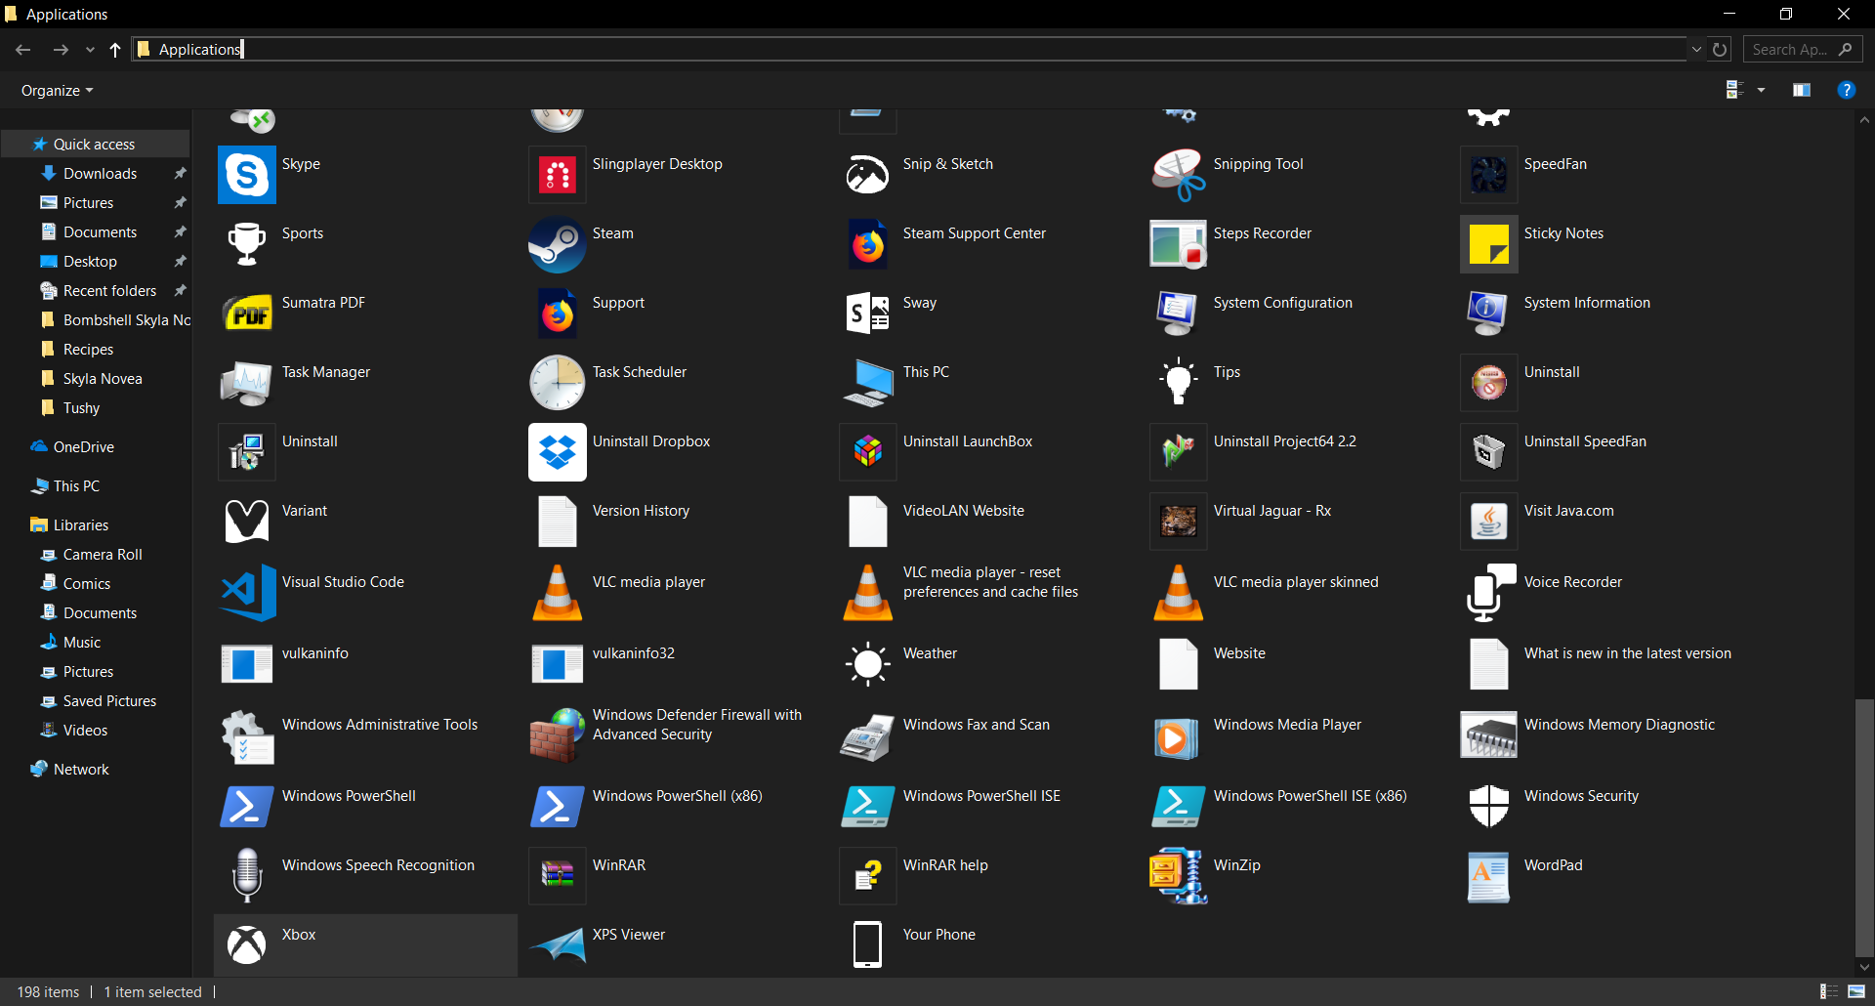Select the Your Phone icon
Screen dimensions: 1875x1006
(868, 945)
